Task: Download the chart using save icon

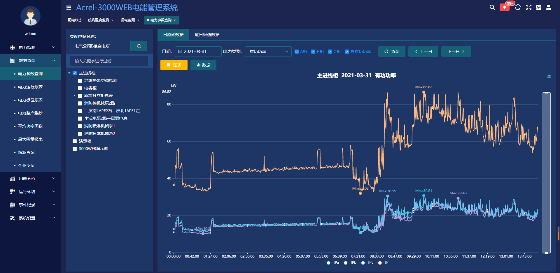Action: pos(549,76)
